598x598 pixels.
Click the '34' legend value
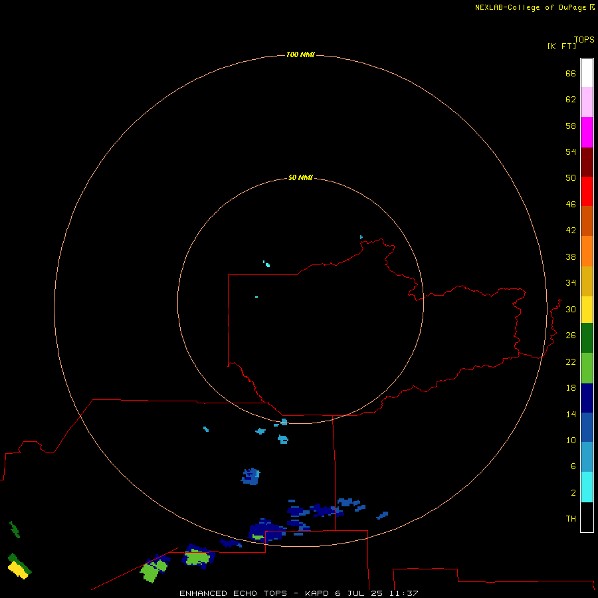tap(571, 283)
